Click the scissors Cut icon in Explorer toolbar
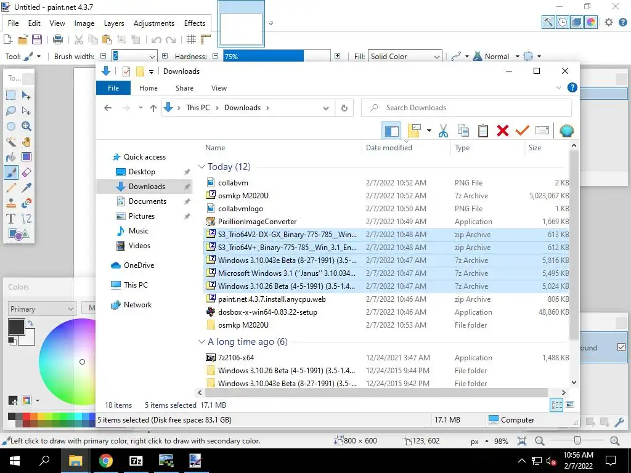Image resolution: width=631 pixels, height=473 pixels. (443, 131)
